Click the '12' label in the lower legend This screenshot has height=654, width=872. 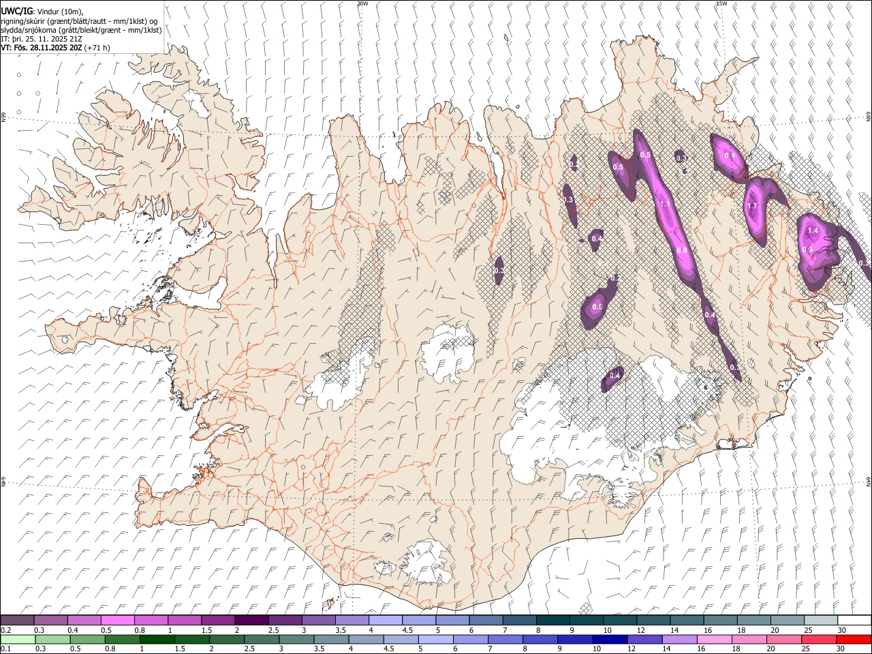click(x=631, y=649)
